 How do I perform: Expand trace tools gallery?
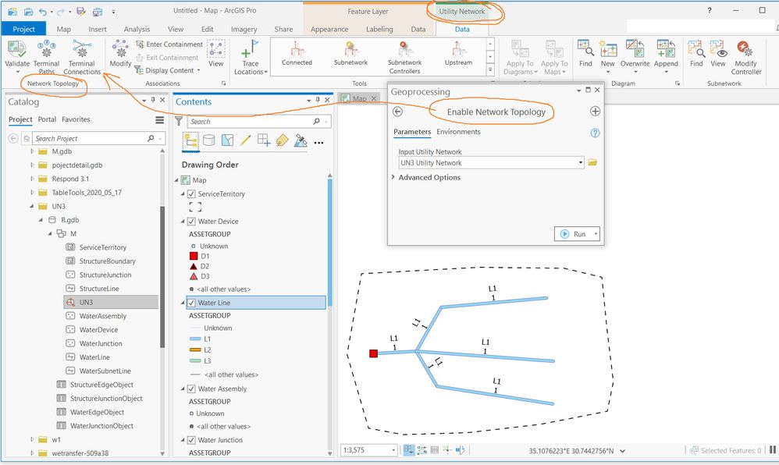click(x=490, y=70)
